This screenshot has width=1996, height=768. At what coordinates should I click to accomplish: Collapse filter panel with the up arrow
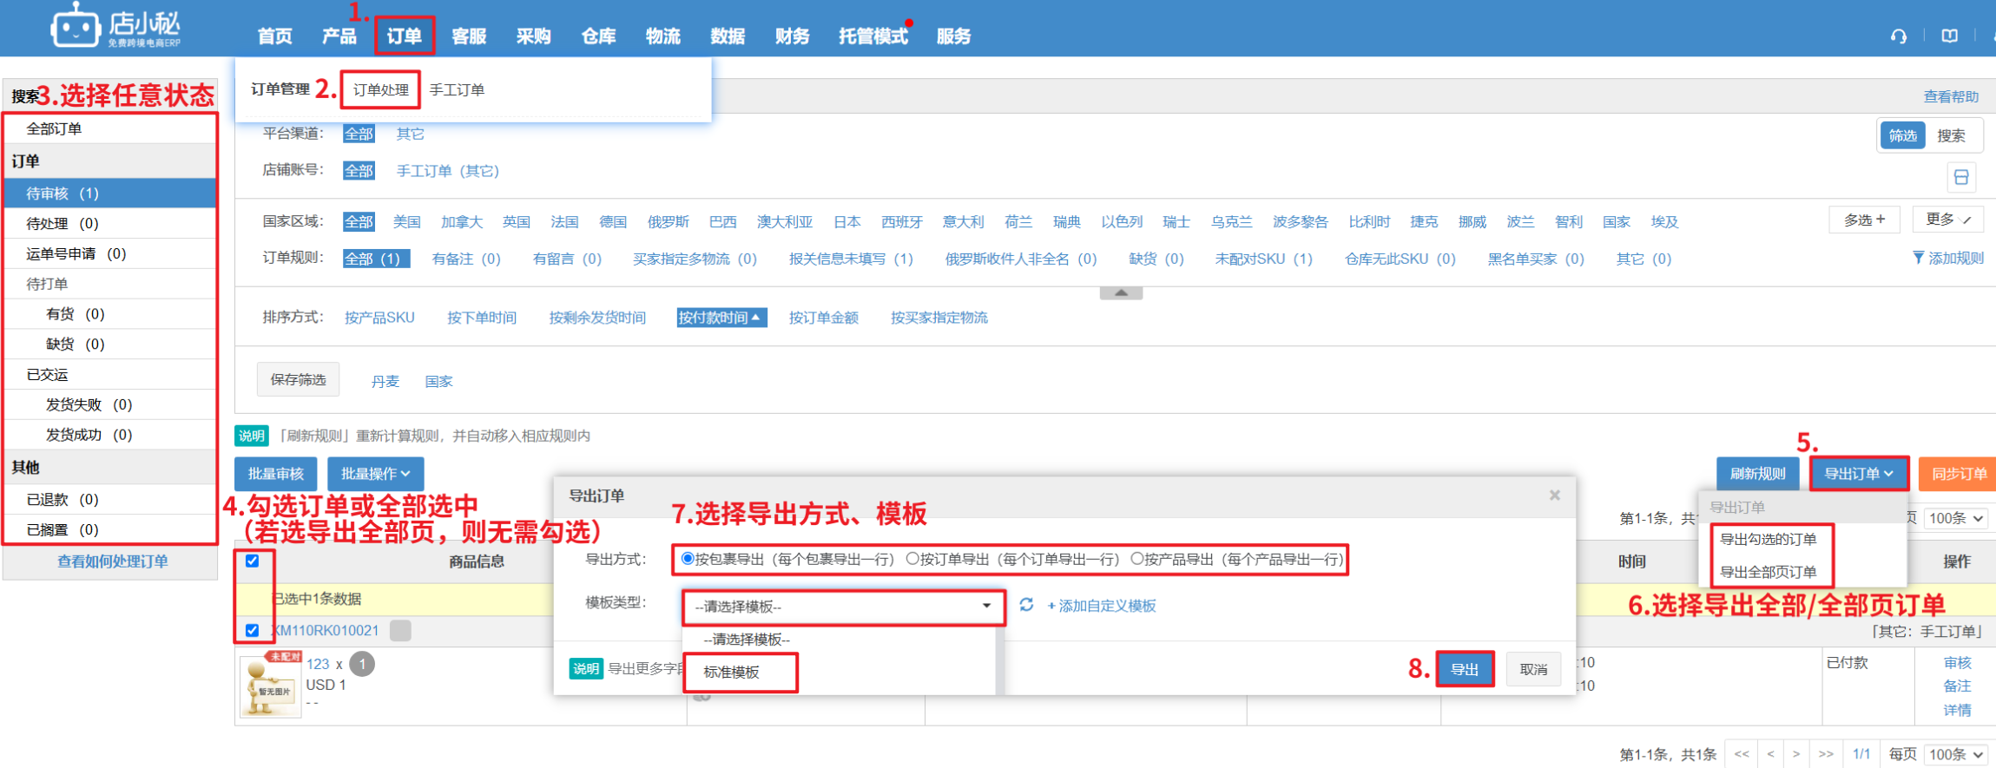[1121, 293]
